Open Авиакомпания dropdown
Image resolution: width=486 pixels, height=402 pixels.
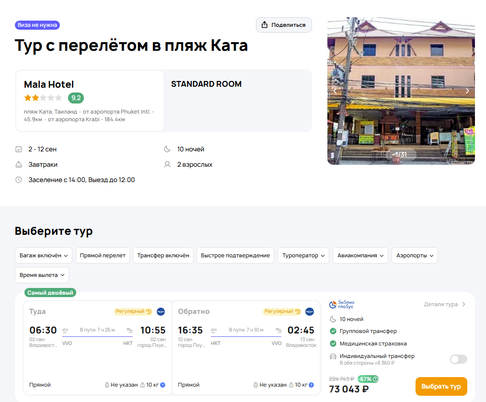point(360,255)
